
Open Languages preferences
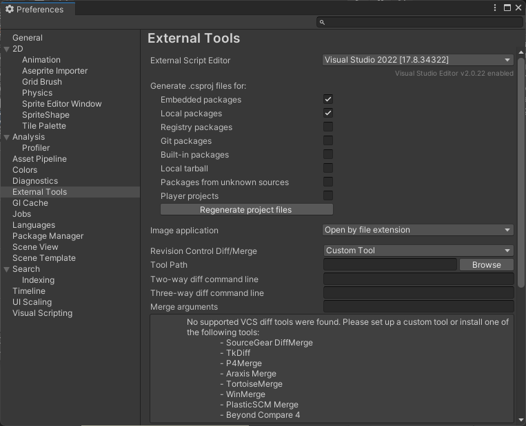pyautogui.click(x=34, y=225)
